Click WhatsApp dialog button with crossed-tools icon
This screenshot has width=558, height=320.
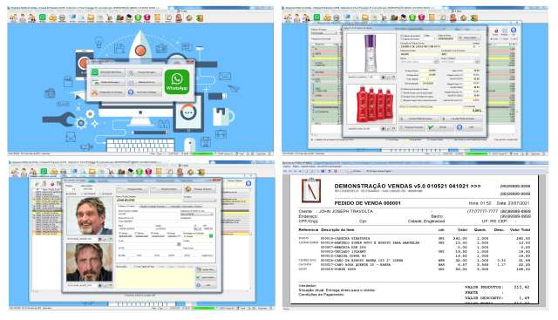pos(108,92)
